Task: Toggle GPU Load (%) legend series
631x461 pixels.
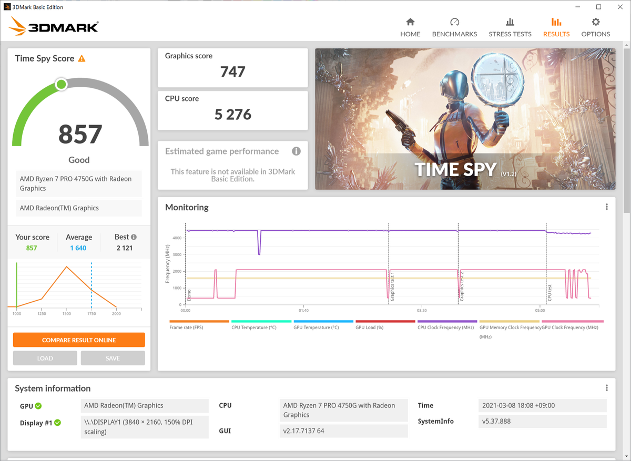Action: tap(385, 325)
